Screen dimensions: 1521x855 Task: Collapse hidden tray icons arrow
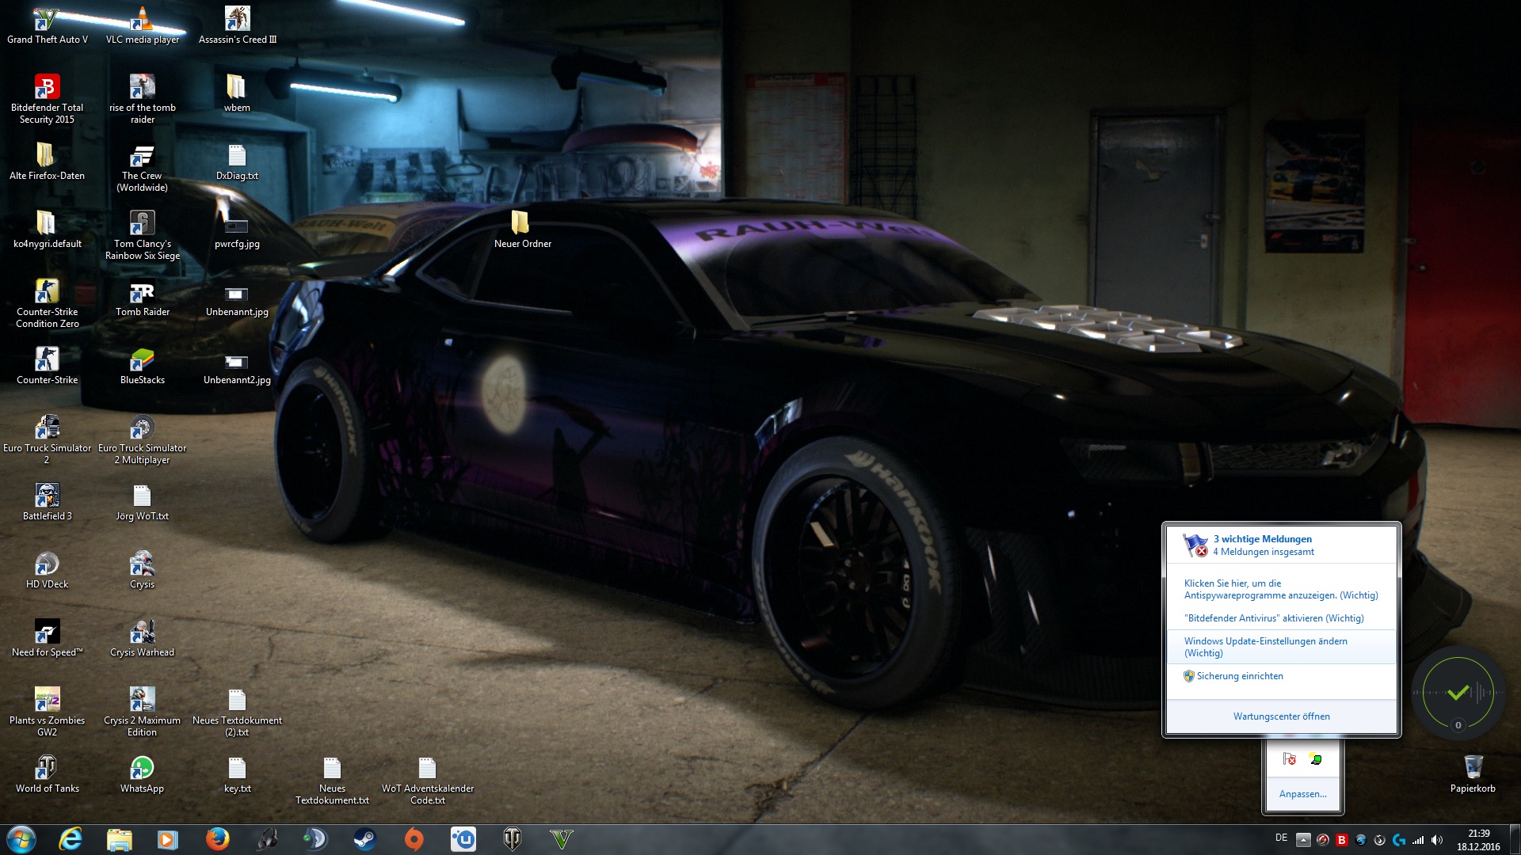coord(1303,840)
